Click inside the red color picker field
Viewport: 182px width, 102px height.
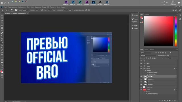pos(159,31)
